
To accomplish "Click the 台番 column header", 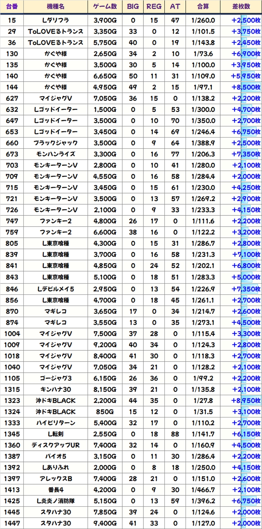I will pyautogui.click(x=12, y=6).
